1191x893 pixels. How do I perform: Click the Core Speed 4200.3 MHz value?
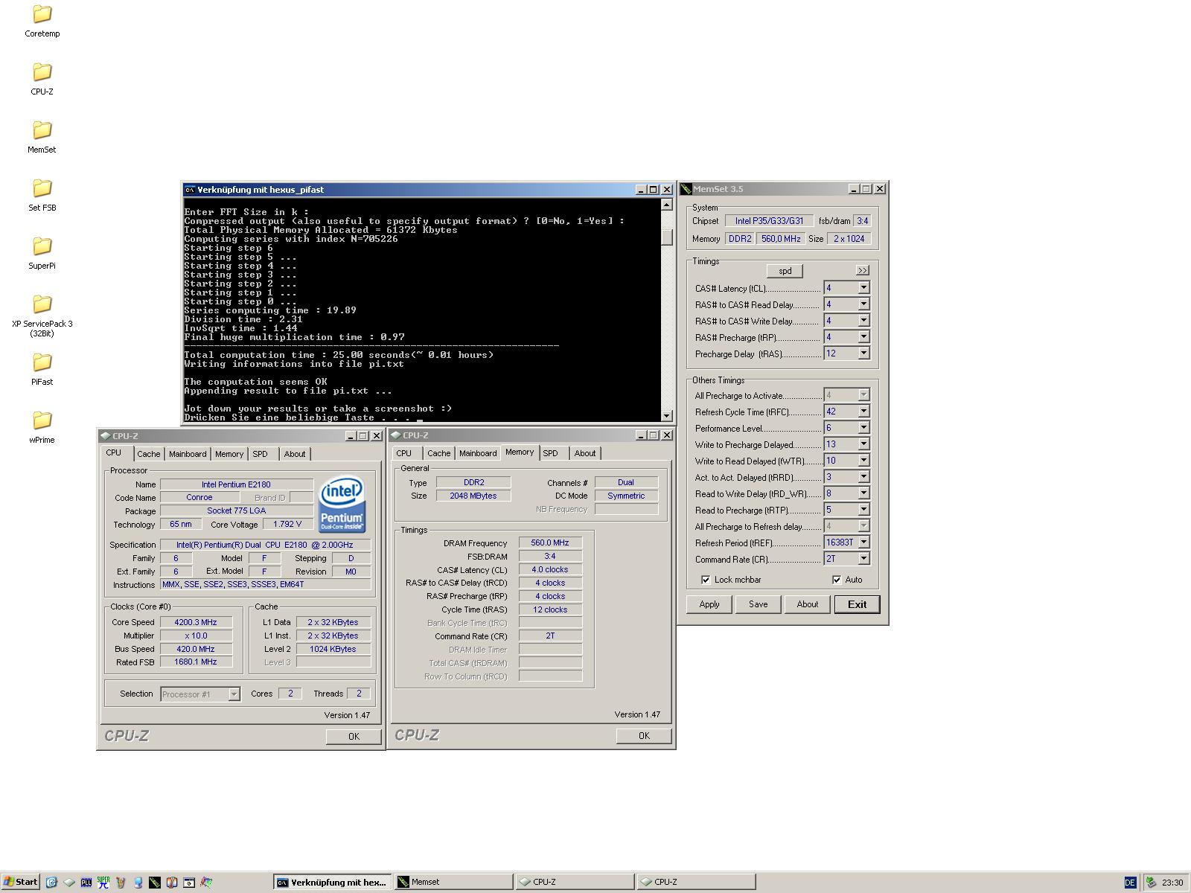coord(196,622)
